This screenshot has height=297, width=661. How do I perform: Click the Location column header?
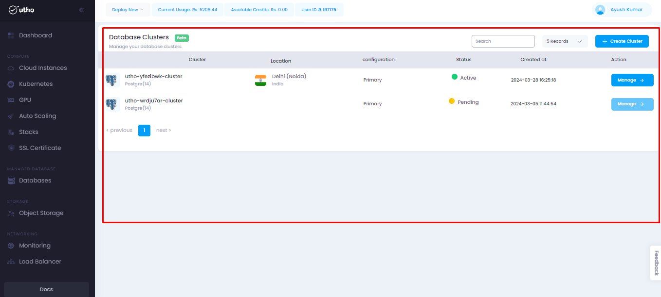(x=281, y=61)
